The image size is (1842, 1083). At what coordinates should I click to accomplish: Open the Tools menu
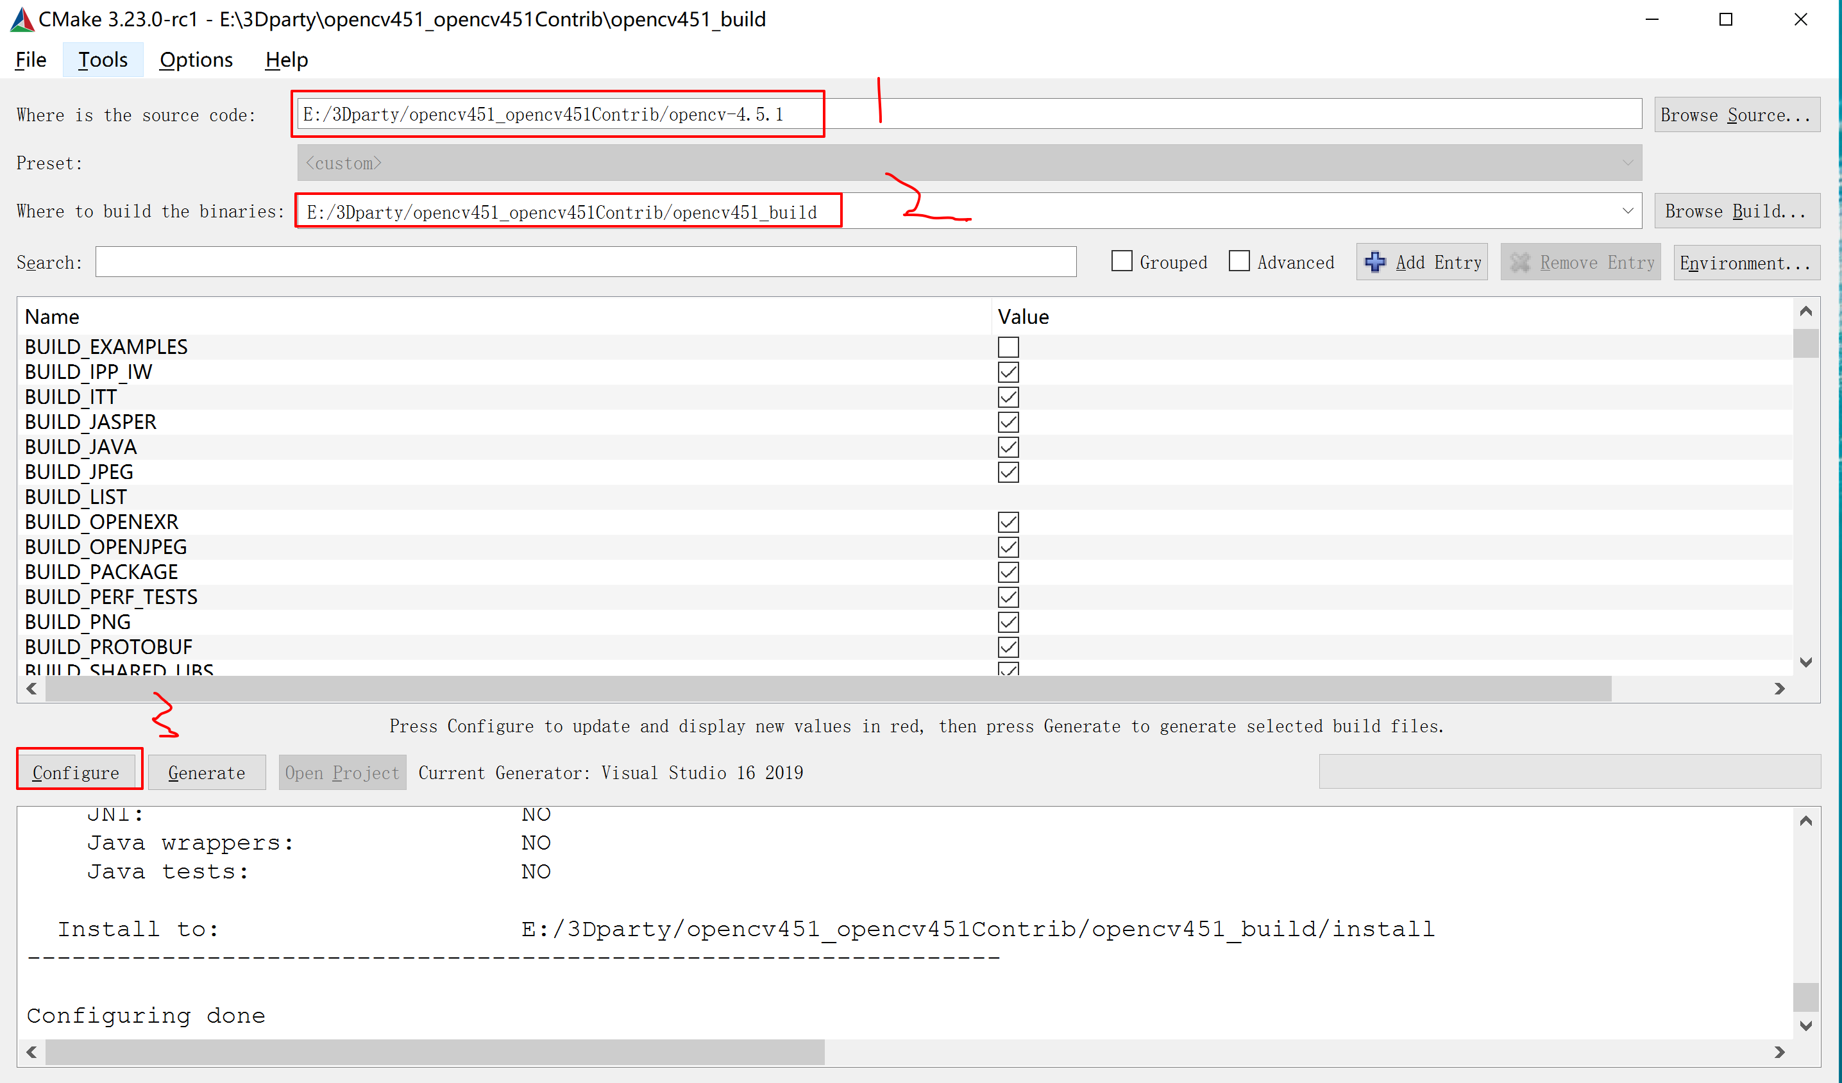pos(103,60)
